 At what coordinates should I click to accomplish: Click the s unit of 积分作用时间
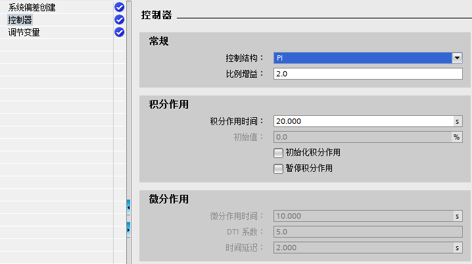(458, 121)
